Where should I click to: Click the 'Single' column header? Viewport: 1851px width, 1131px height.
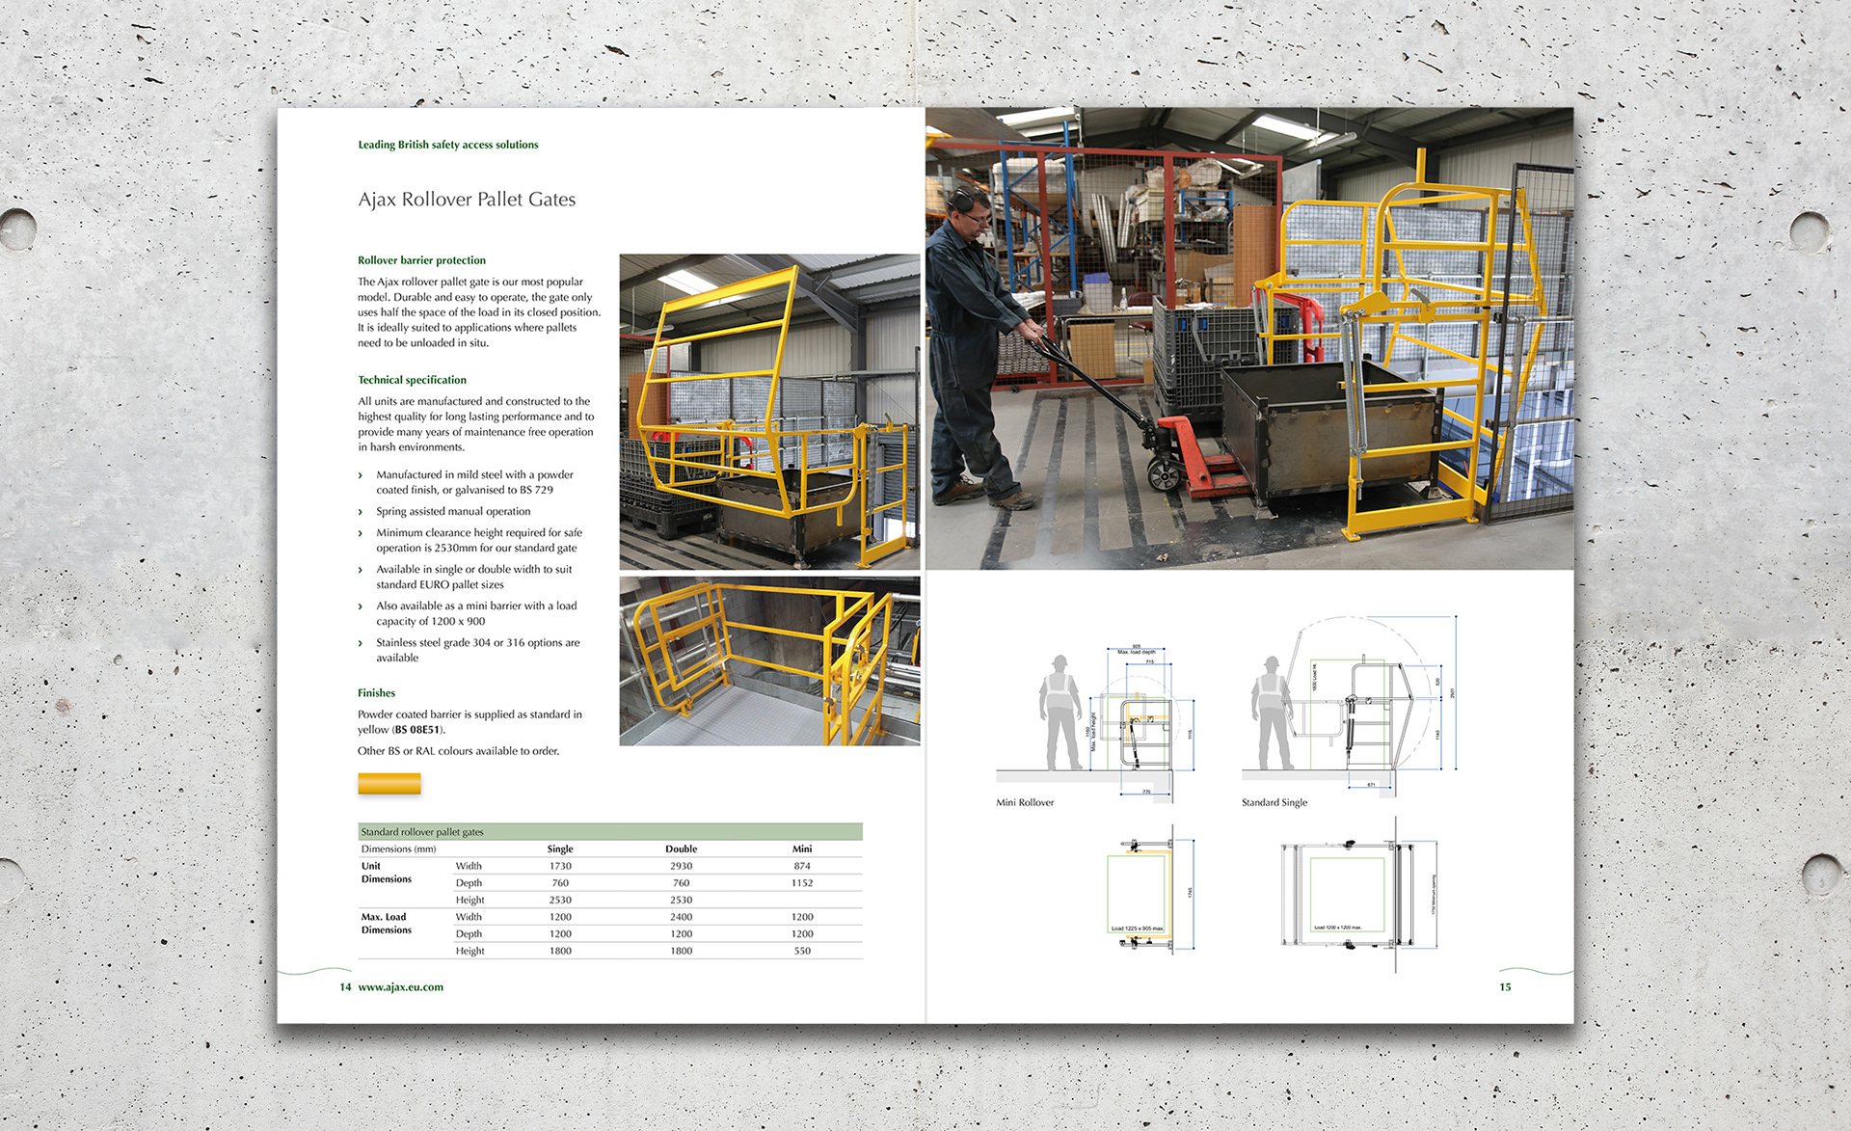coord(560,849)
